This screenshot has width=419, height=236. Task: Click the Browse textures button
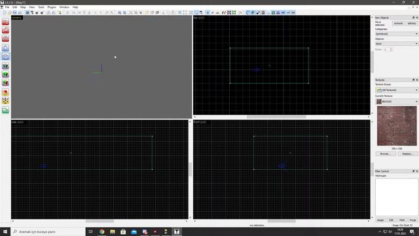point(386,154)
